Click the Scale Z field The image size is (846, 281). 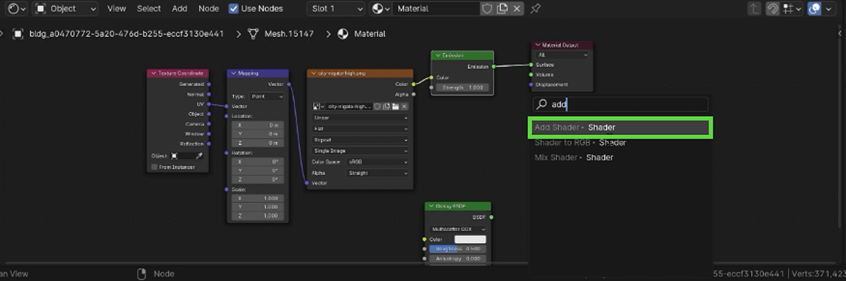pos(258,217)
